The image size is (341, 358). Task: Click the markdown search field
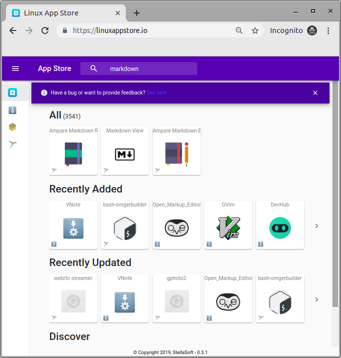coord(139,68)
